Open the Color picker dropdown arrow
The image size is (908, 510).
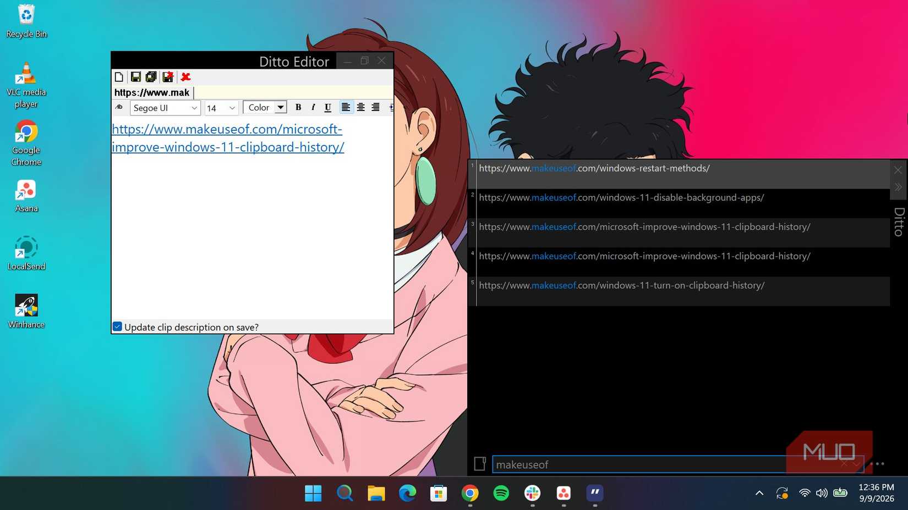[281, 107]
